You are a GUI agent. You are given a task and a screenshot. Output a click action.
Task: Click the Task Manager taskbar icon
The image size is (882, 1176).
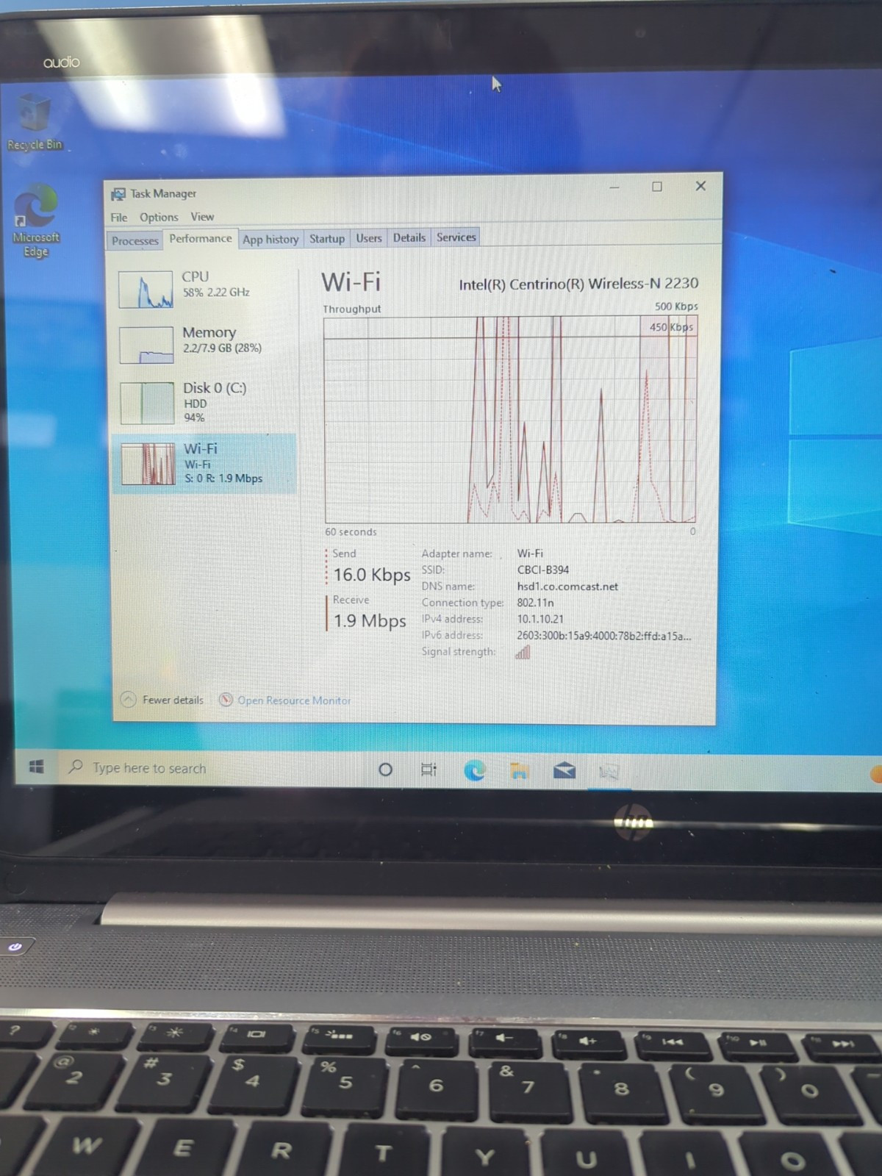[609, 772]
